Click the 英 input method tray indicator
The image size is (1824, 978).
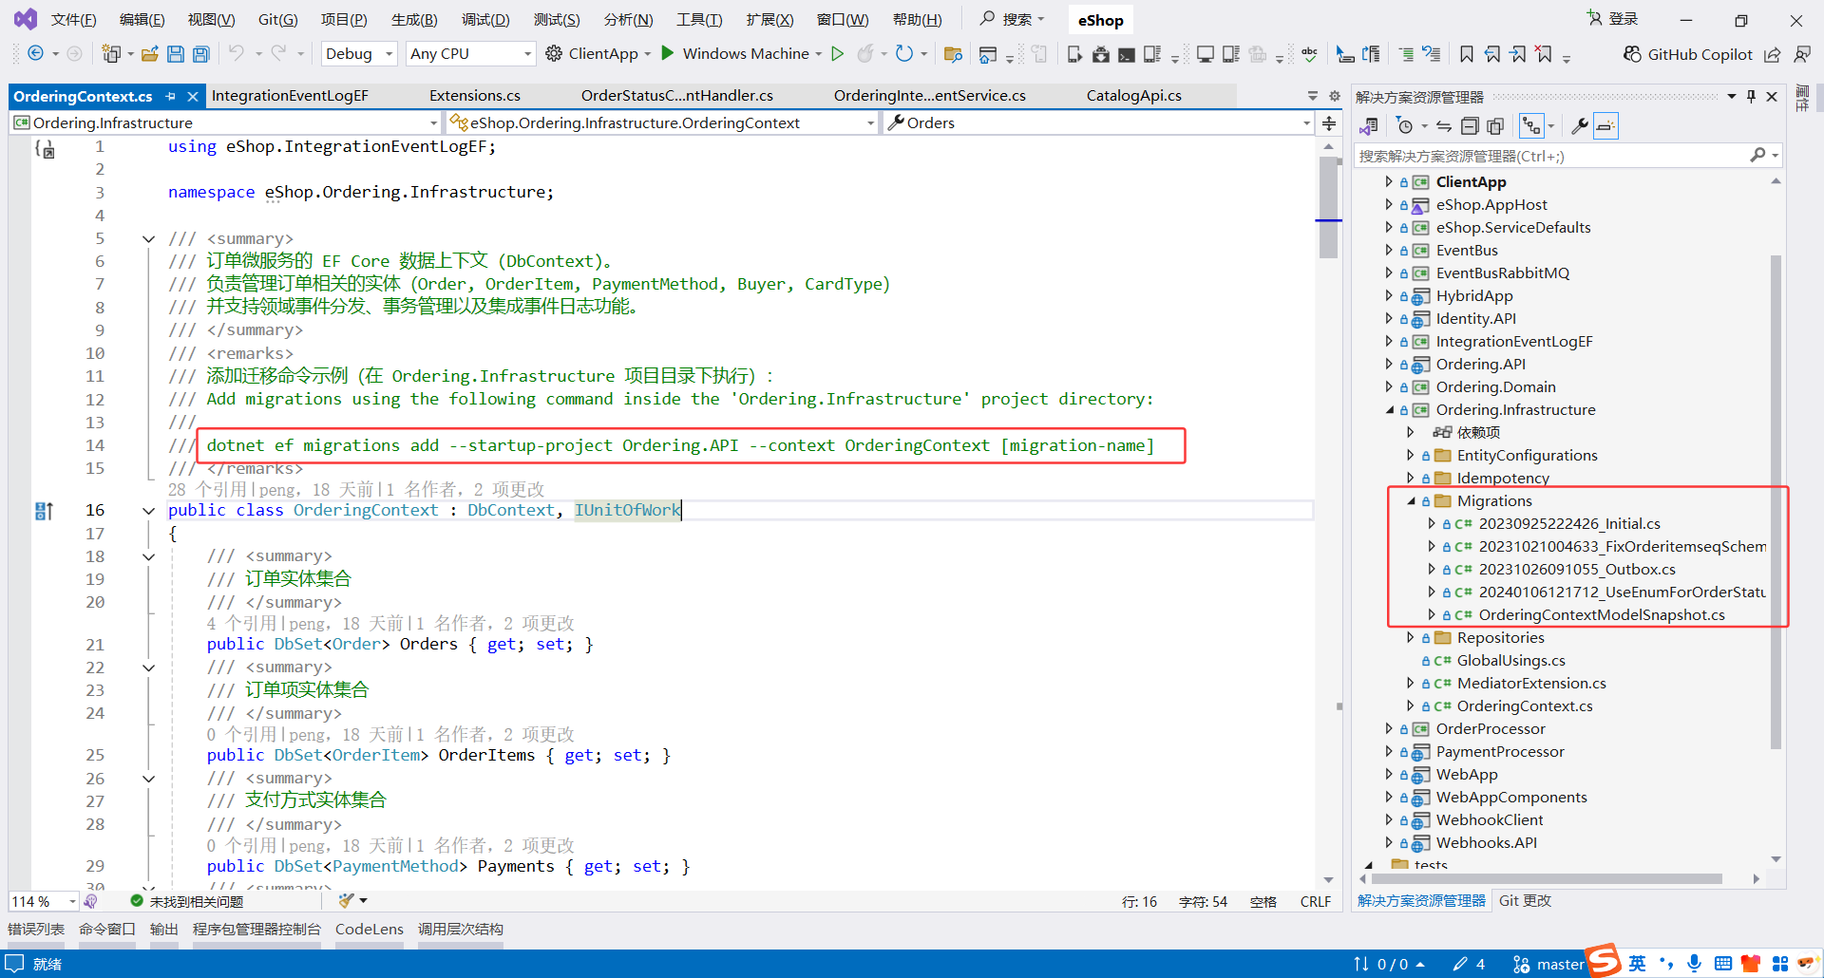pos(1637,964)
